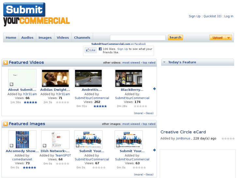Add About Submit video to quicklist plus icon
This screenshot has width=237, height=178.
coord(11,84)
